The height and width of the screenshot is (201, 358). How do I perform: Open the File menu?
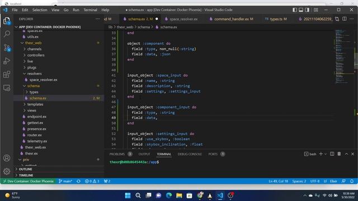(15, 10)
